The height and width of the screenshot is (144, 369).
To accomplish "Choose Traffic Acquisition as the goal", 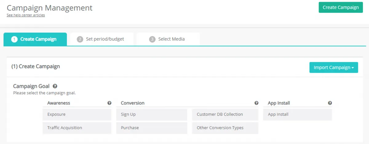I will [77, 128].
